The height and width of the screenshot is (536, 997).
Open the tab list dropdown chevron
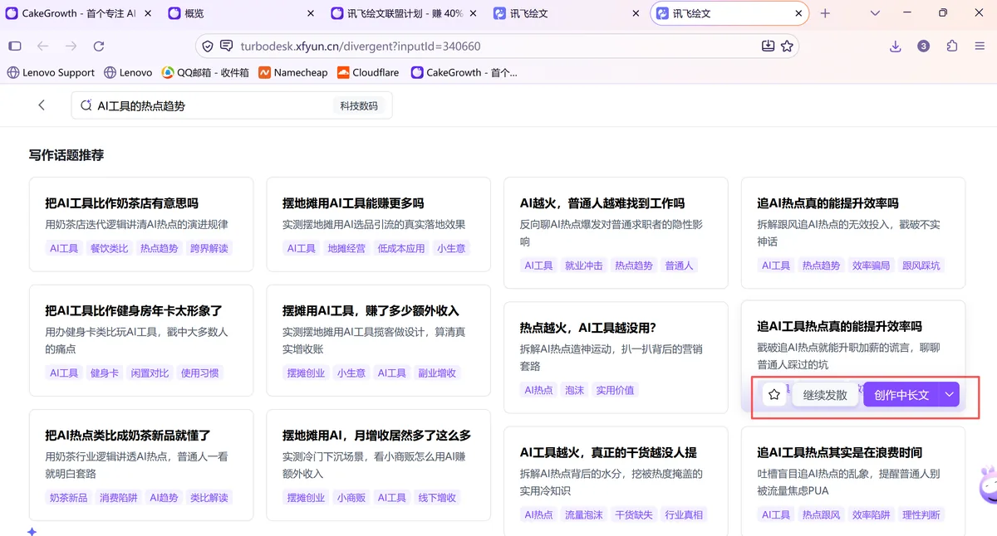pos(875,13)
